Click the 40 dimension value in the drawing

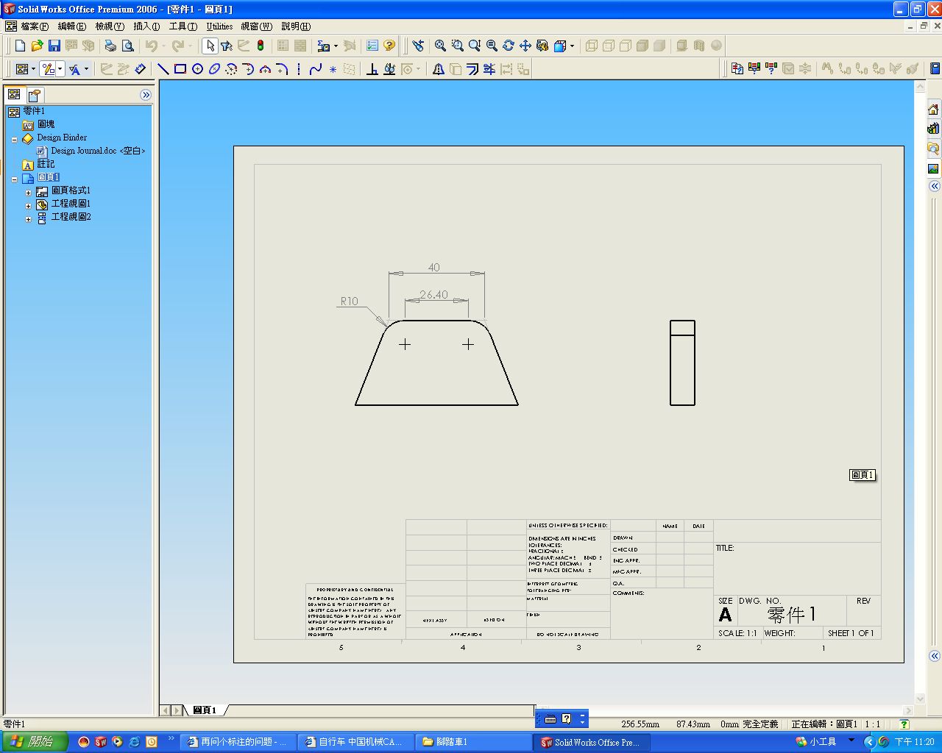click(x=434, y=268)
